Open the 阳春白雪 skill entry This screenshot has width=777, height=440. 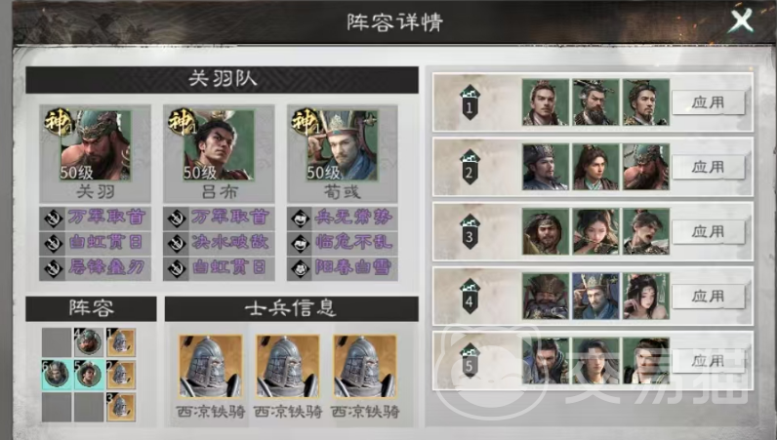point(343,268)
